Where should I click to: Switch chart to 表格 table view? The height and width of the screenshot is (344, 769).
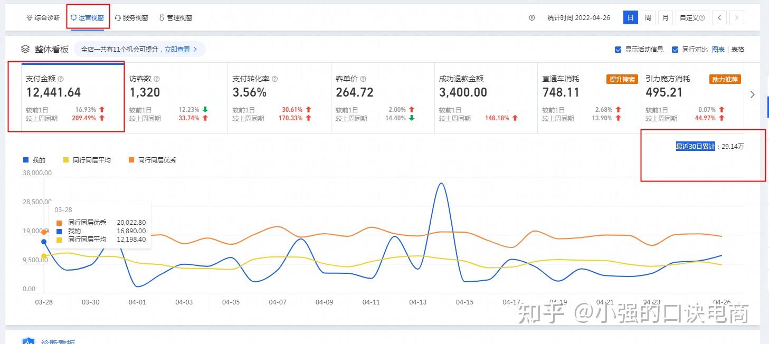tap(737, 49)
